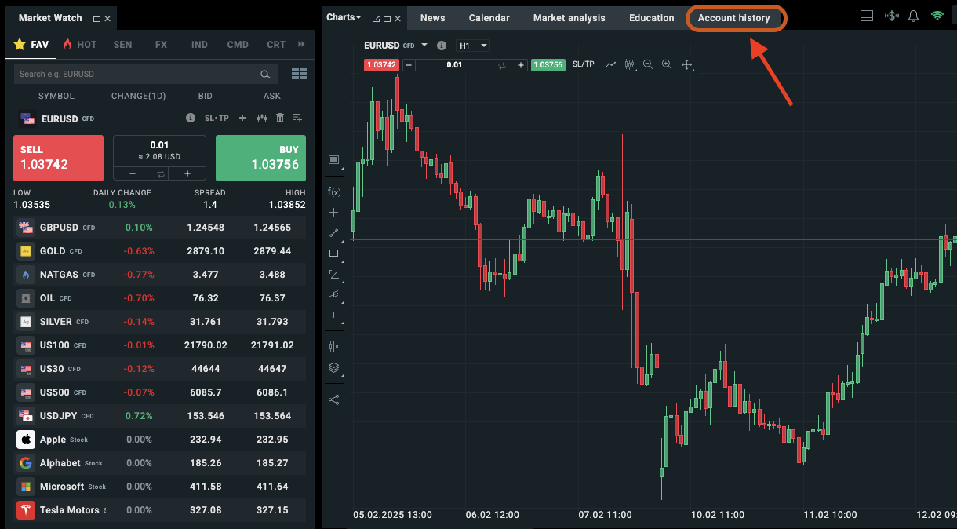Expand the EURUSD symbol dropdown on chart
Screen dimensions: 957x529
click(x=424, y=46)
